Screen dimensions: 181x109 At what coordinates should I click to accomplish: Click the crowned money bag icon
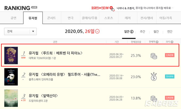pyautogui.click(x=154, y=77)
